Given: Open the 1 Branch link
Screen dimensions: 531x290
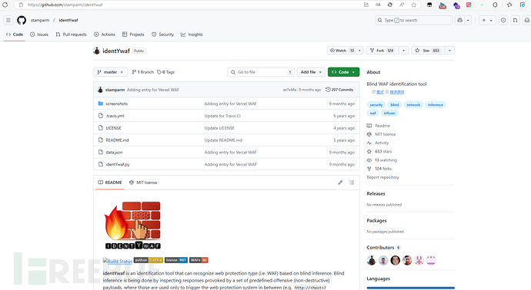Looking at the screenshot, I should (142, 72).
